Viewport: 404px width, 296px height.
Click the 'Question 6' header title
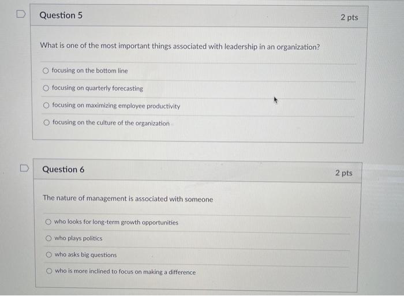pos(63,170)
